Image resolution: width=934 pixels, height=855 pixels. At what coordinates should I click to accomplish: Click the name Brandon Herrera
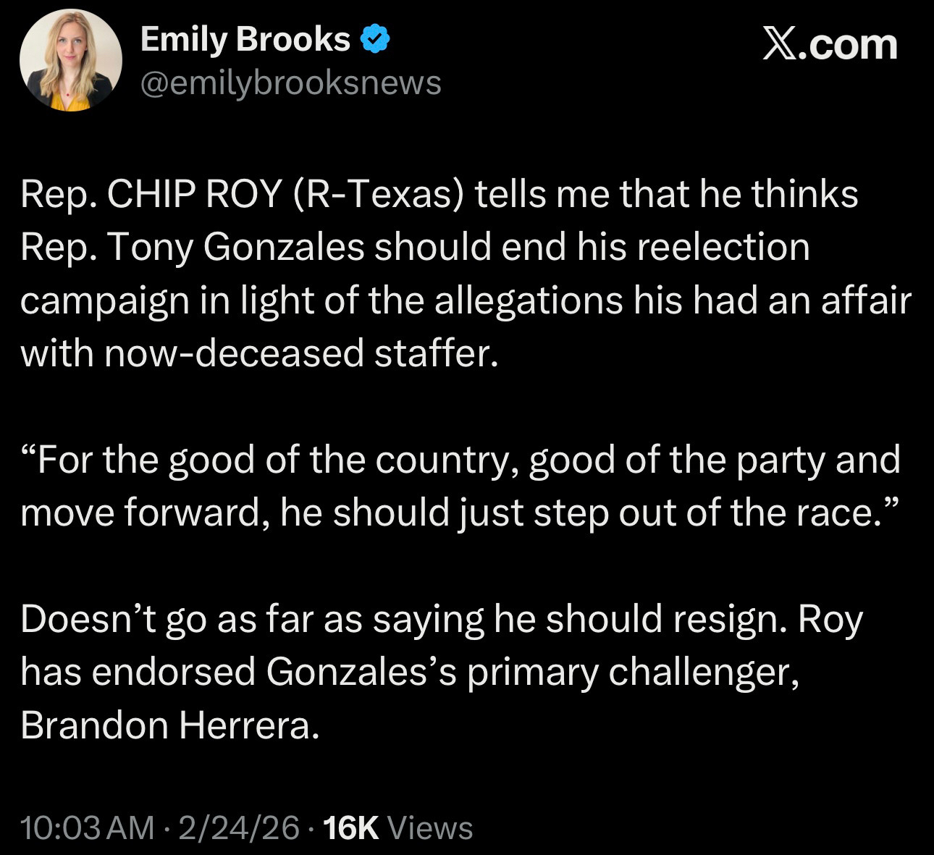[x=169, y=725]
